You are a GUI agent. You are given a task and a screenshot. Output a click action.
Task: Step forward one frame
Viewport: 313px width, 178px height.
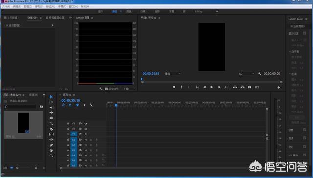coord(219,87)
